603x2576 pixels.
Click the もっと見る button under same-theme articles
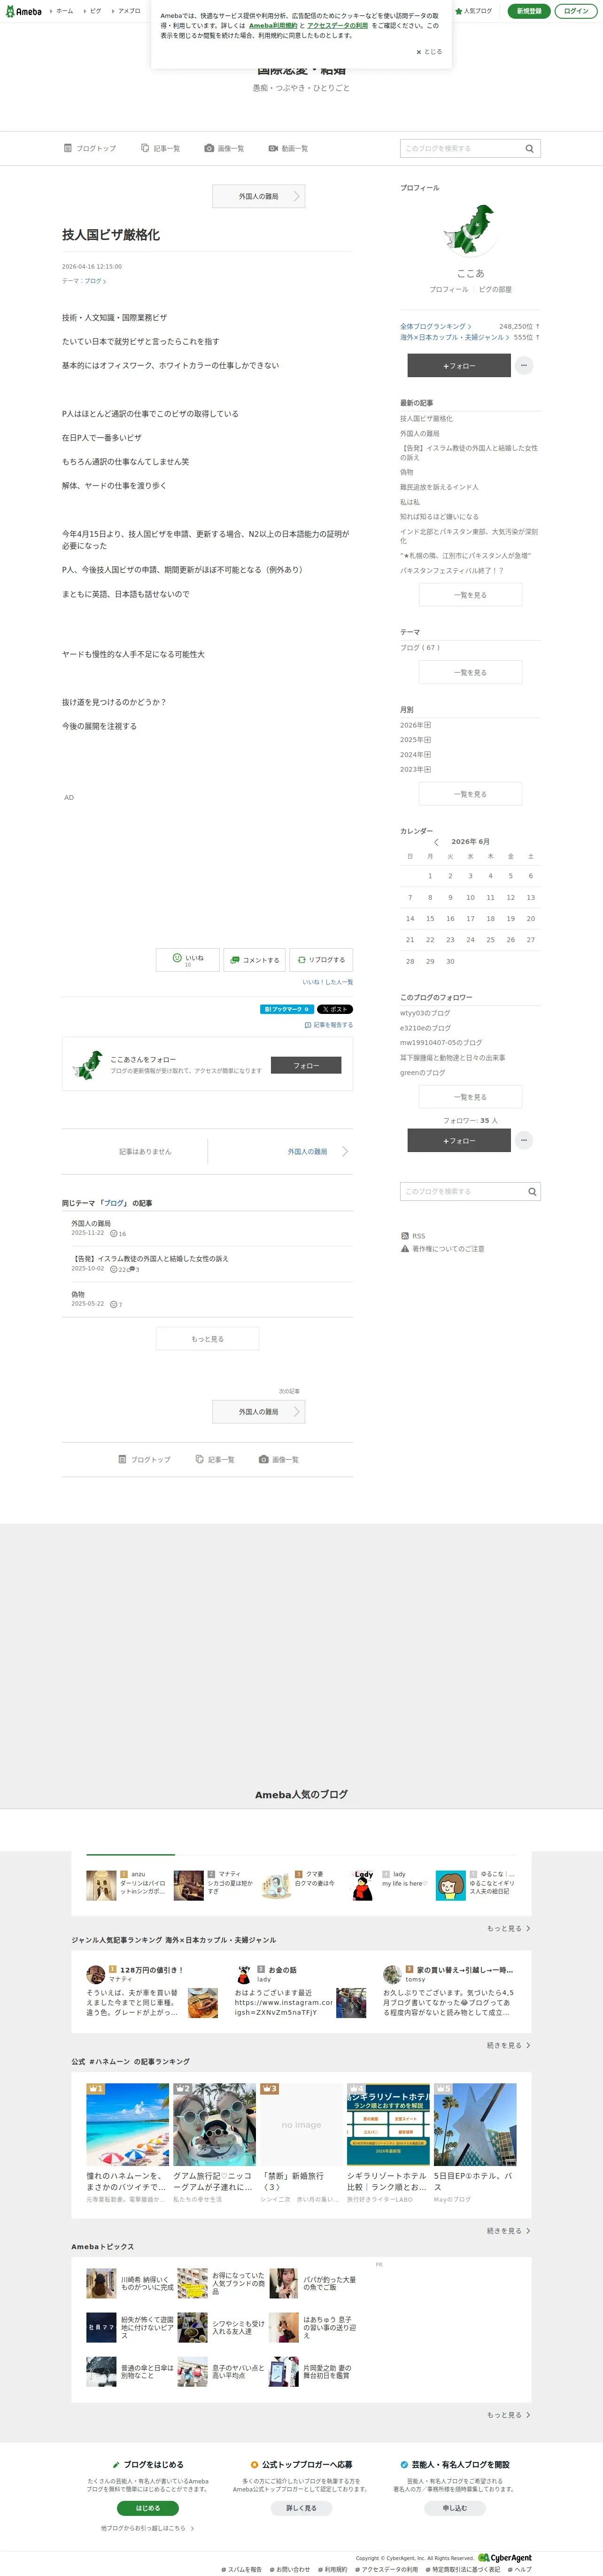point(207,1339)
